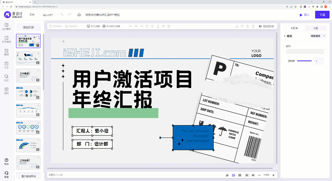
Task: Open the 单页模板 single-page templates panel
Action: point(6,39)
